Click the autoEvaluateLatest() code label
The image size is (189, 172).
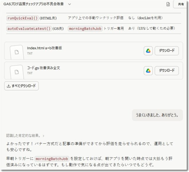(x=29, y=29)
